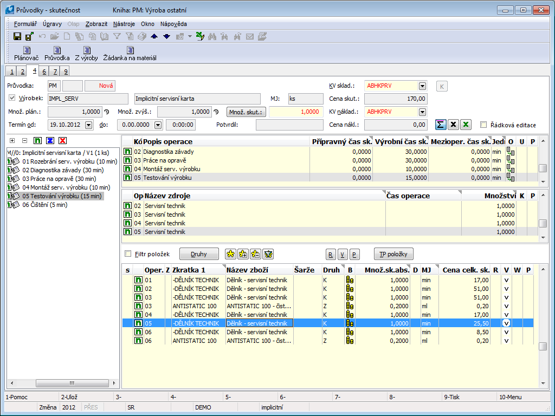This screenshot has width=555, height=416.
Task: Click the blue up arrow icon
Action: coord(154,36)
